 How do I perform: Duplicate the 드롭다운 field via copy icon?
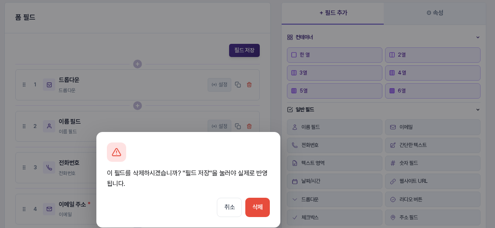click(x=238, y=85)
